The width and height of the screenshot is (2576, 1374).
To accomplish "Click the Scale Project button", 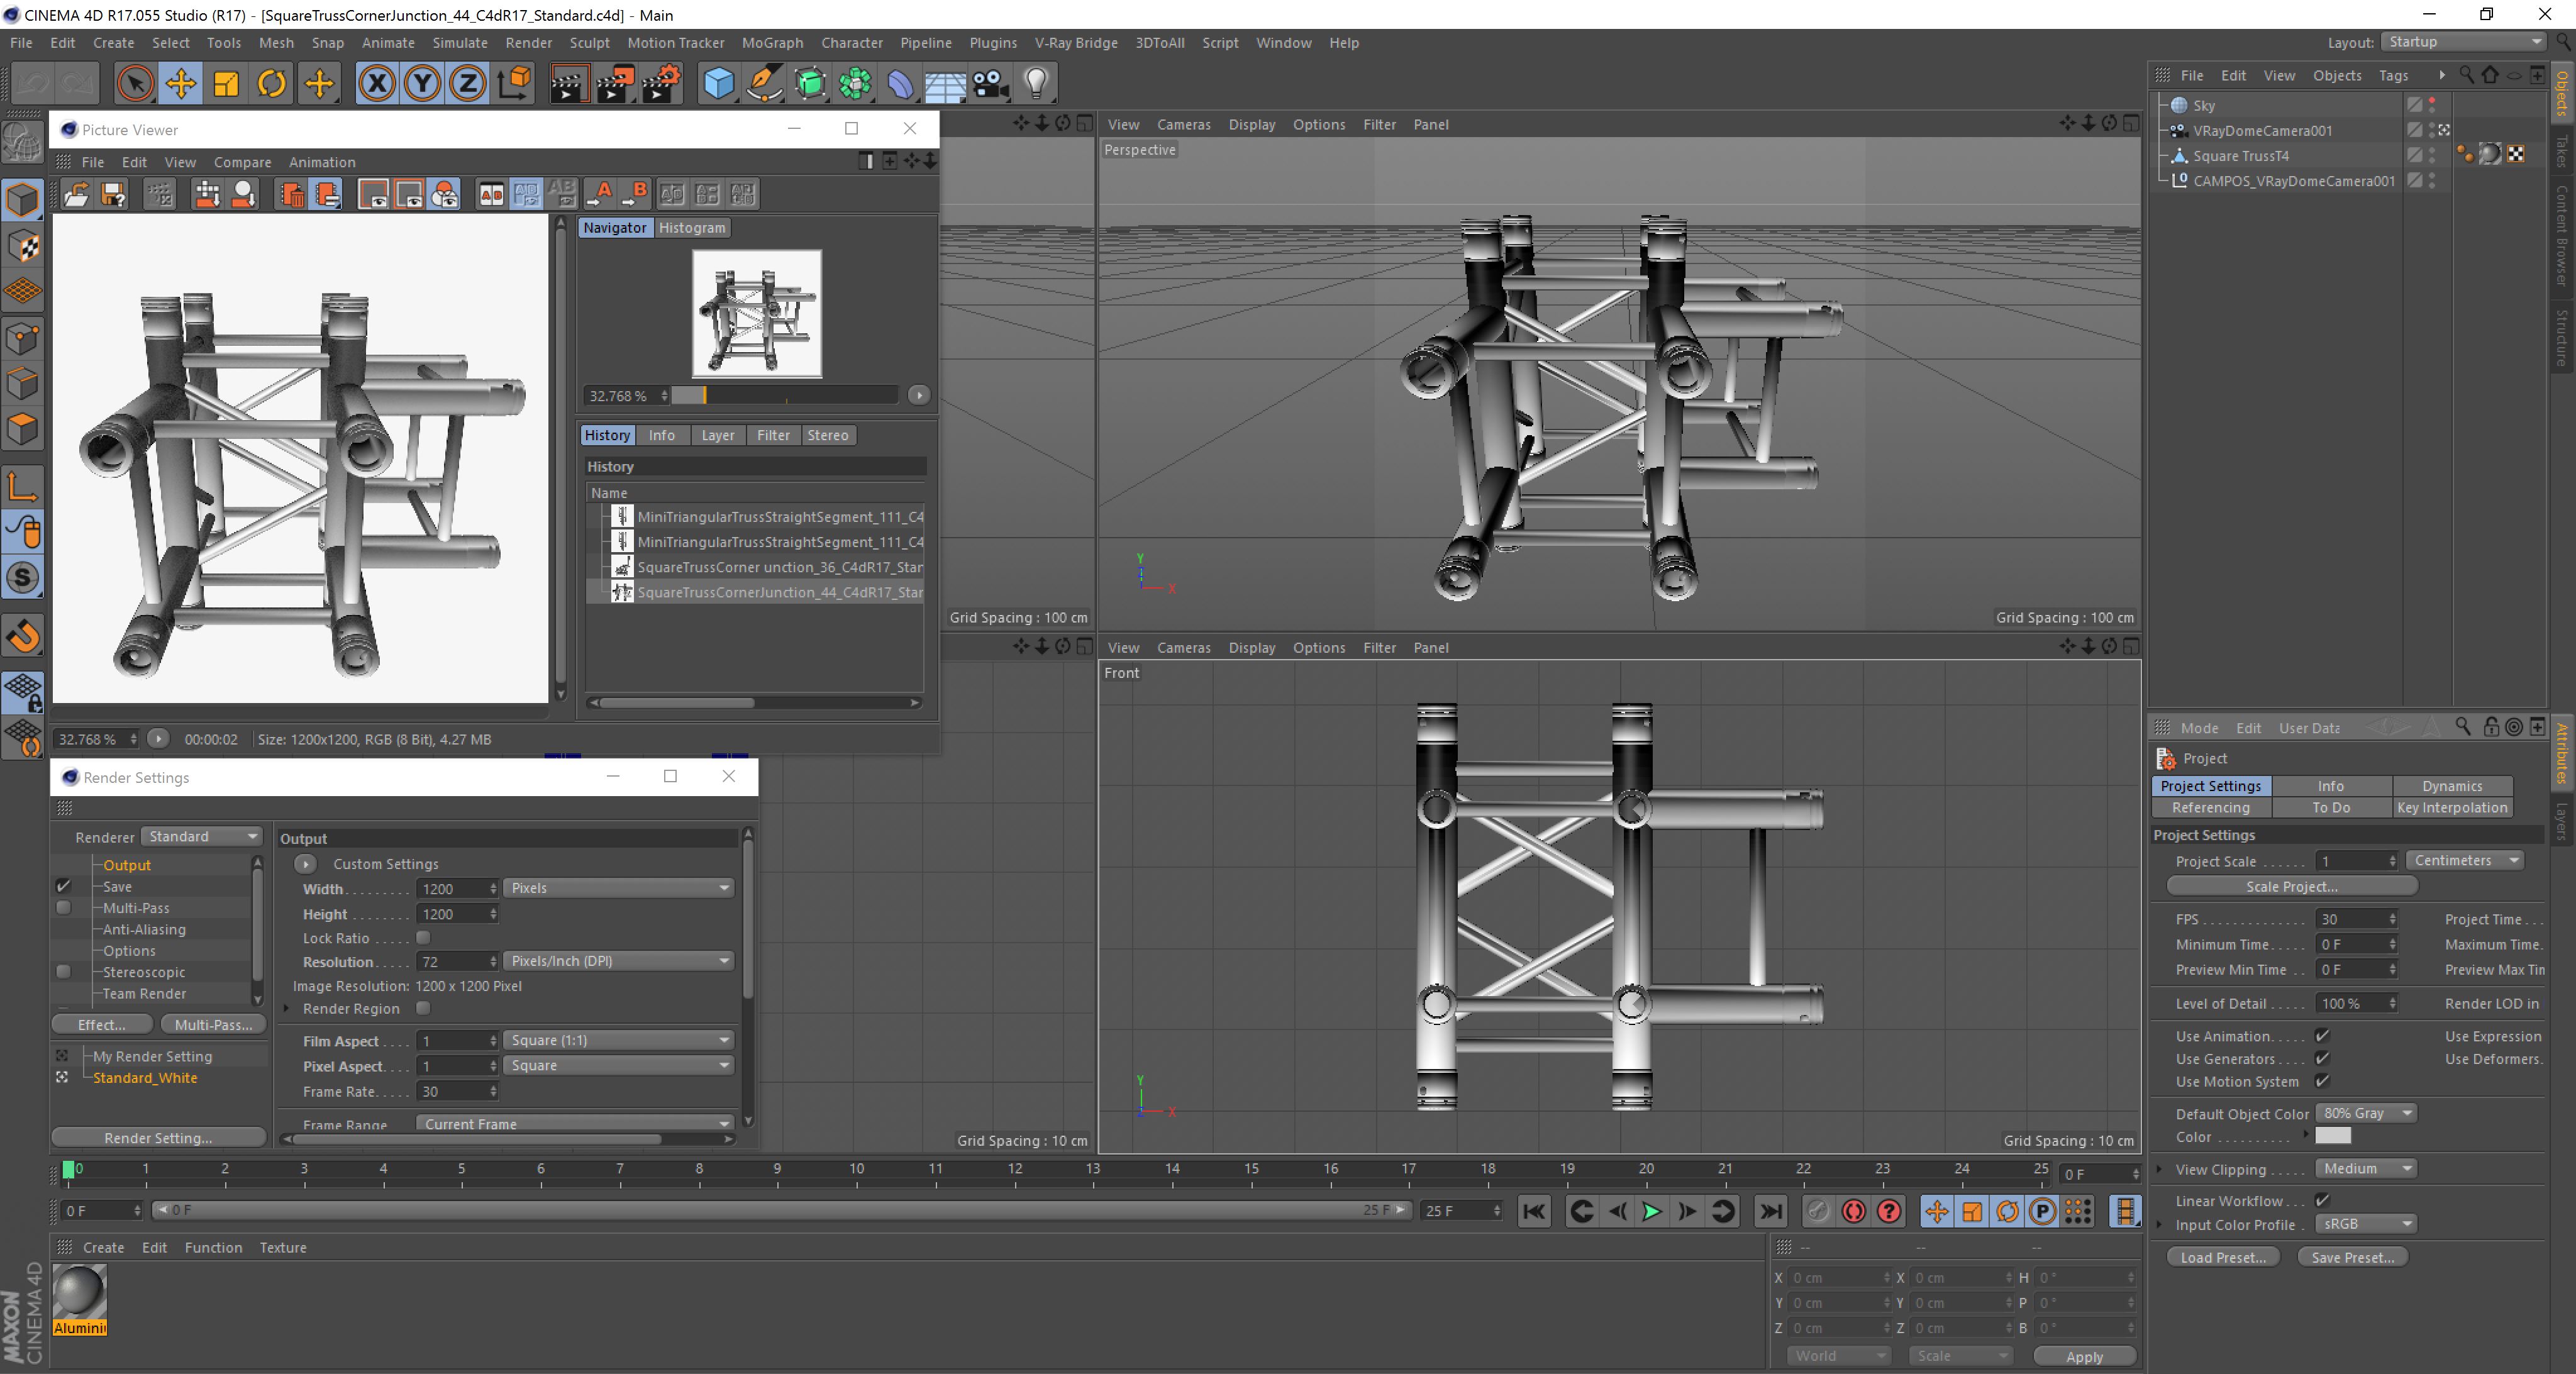I will point(2291,886).
